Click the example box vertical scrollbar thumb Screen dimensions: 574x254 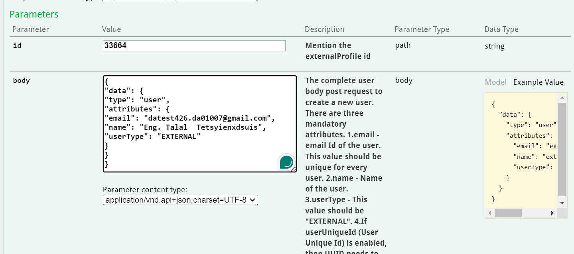(x=562, y=149)
